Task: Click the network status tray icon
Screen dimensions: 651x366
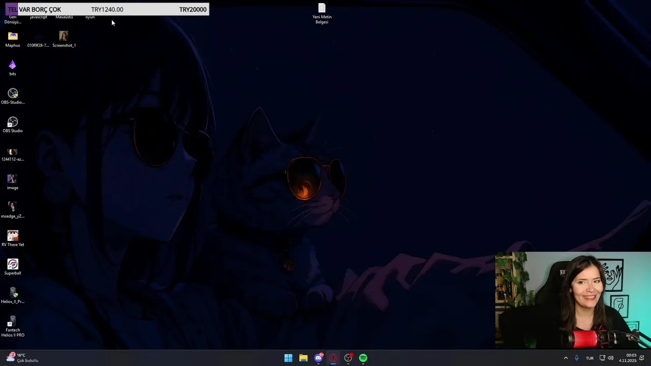Action: pyautogui.click(x=602, y=358)
